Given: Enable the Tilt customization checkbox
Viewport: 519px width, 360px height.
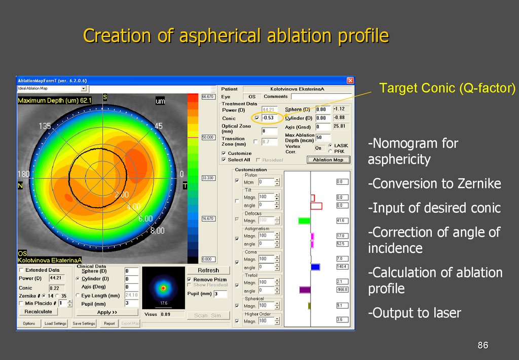Looking at the screenshot, I should (x=237, y=200).
